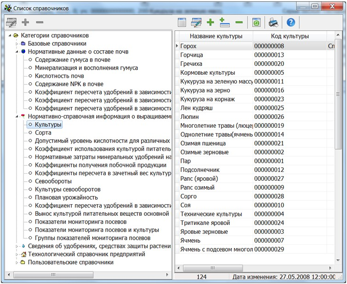Select the Сорта tree item
347x284 pixels.
(x=43, y=133)
